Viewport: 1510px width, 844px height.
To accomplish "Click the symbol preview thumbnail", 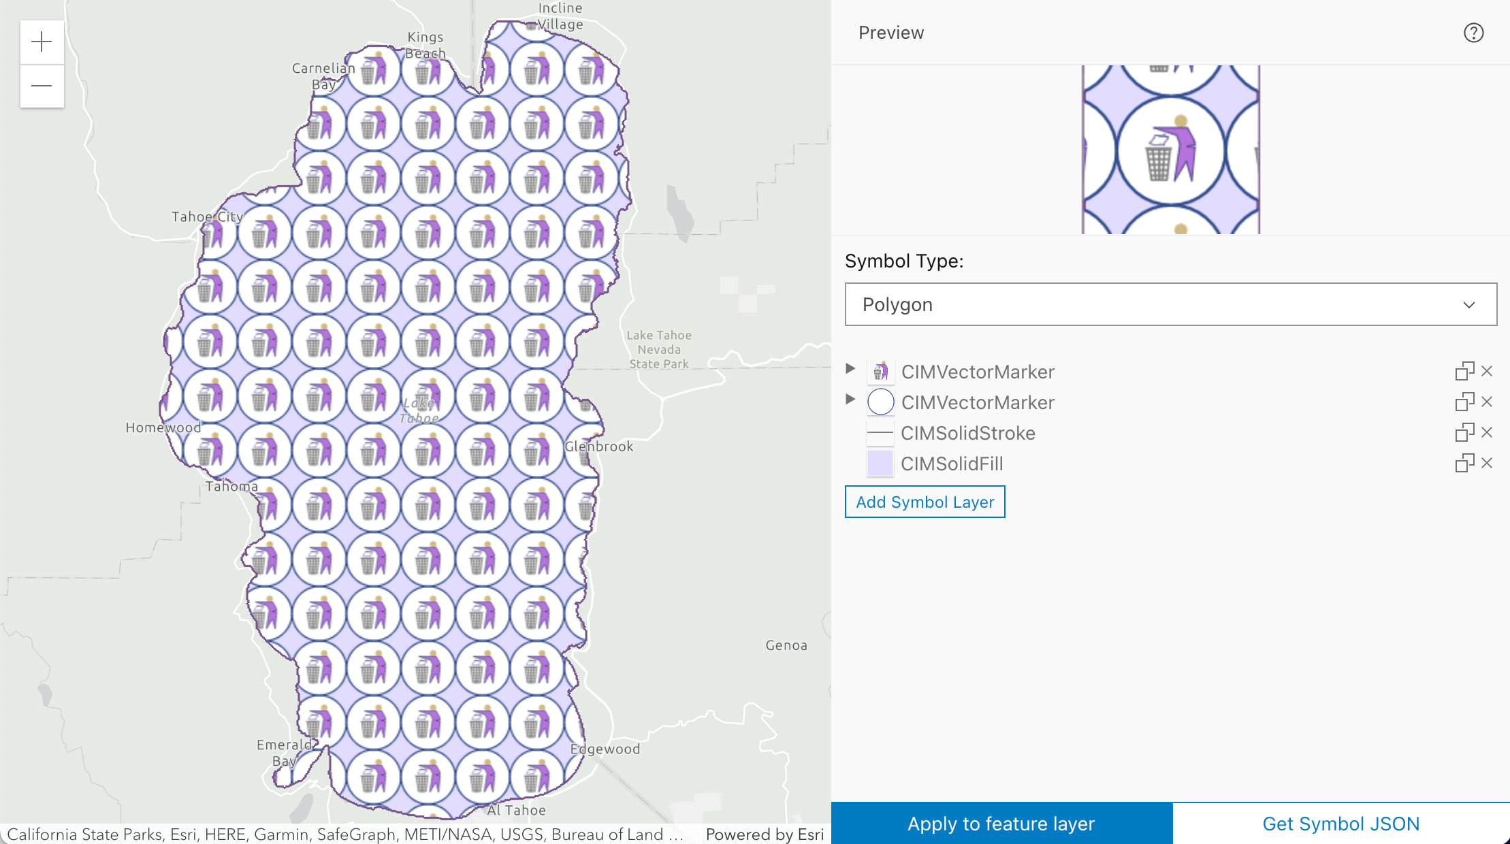I will 1170,150.
